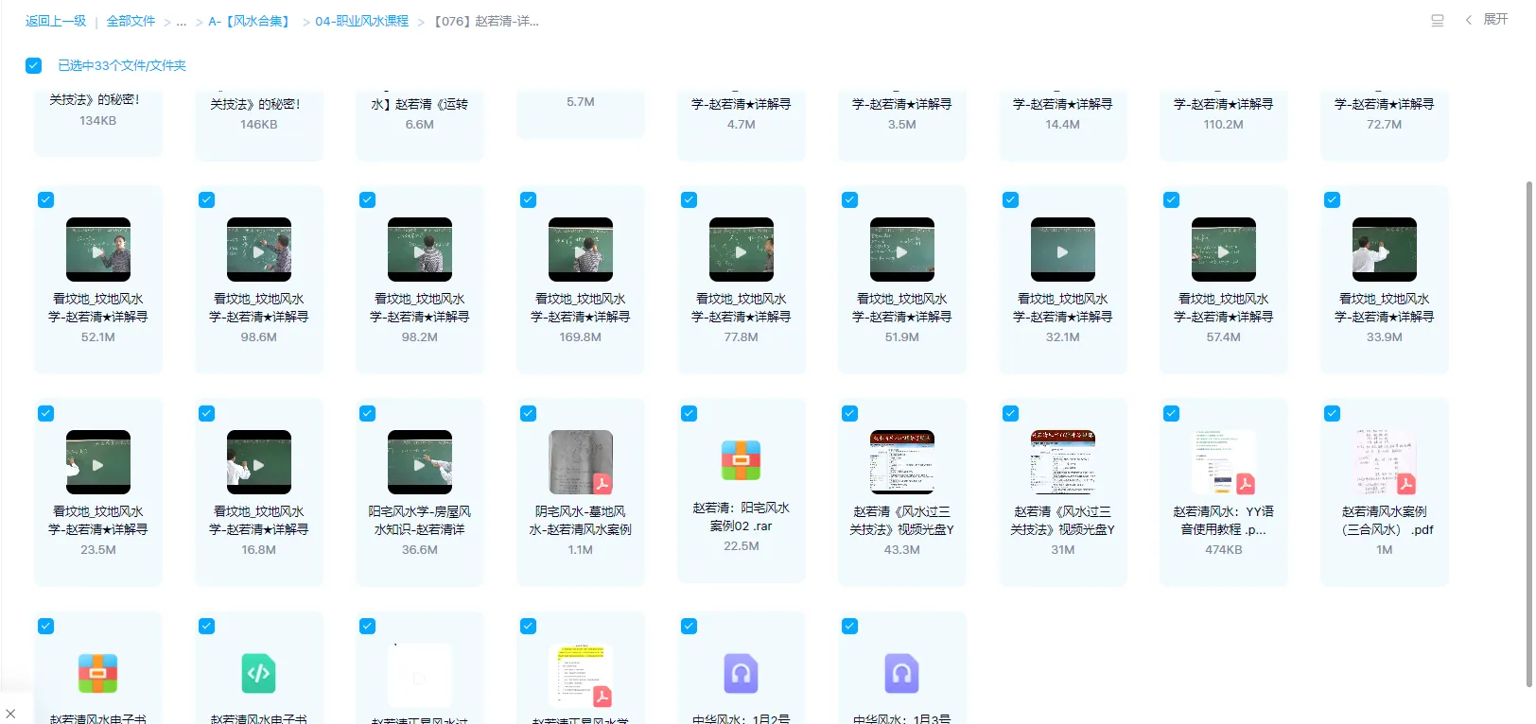Go back via 返回上一级 link
1536x724 pixels.
pos(56,21)
